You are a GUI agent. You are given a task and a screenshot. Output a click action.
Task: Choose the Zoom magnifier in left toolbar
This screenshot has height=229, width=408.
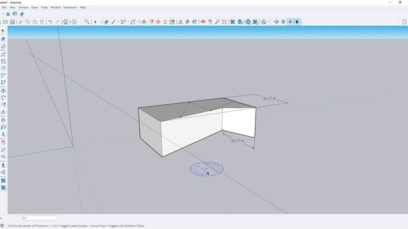click(x=3, y=150)
